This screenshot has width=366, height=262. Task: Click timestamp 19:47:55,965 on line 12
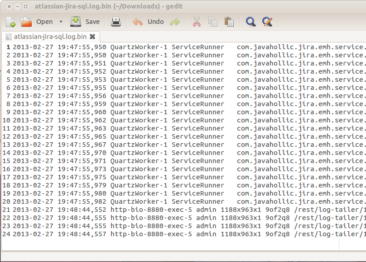(x=82, y=136)
